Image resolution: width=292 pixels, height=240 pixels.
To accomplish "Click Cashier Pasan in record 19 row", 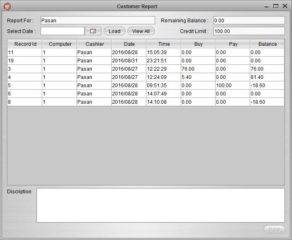I will point(94,61).
